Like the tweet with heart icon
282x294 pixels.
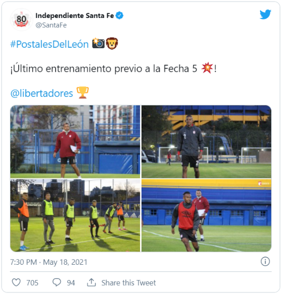pos(16,282)
